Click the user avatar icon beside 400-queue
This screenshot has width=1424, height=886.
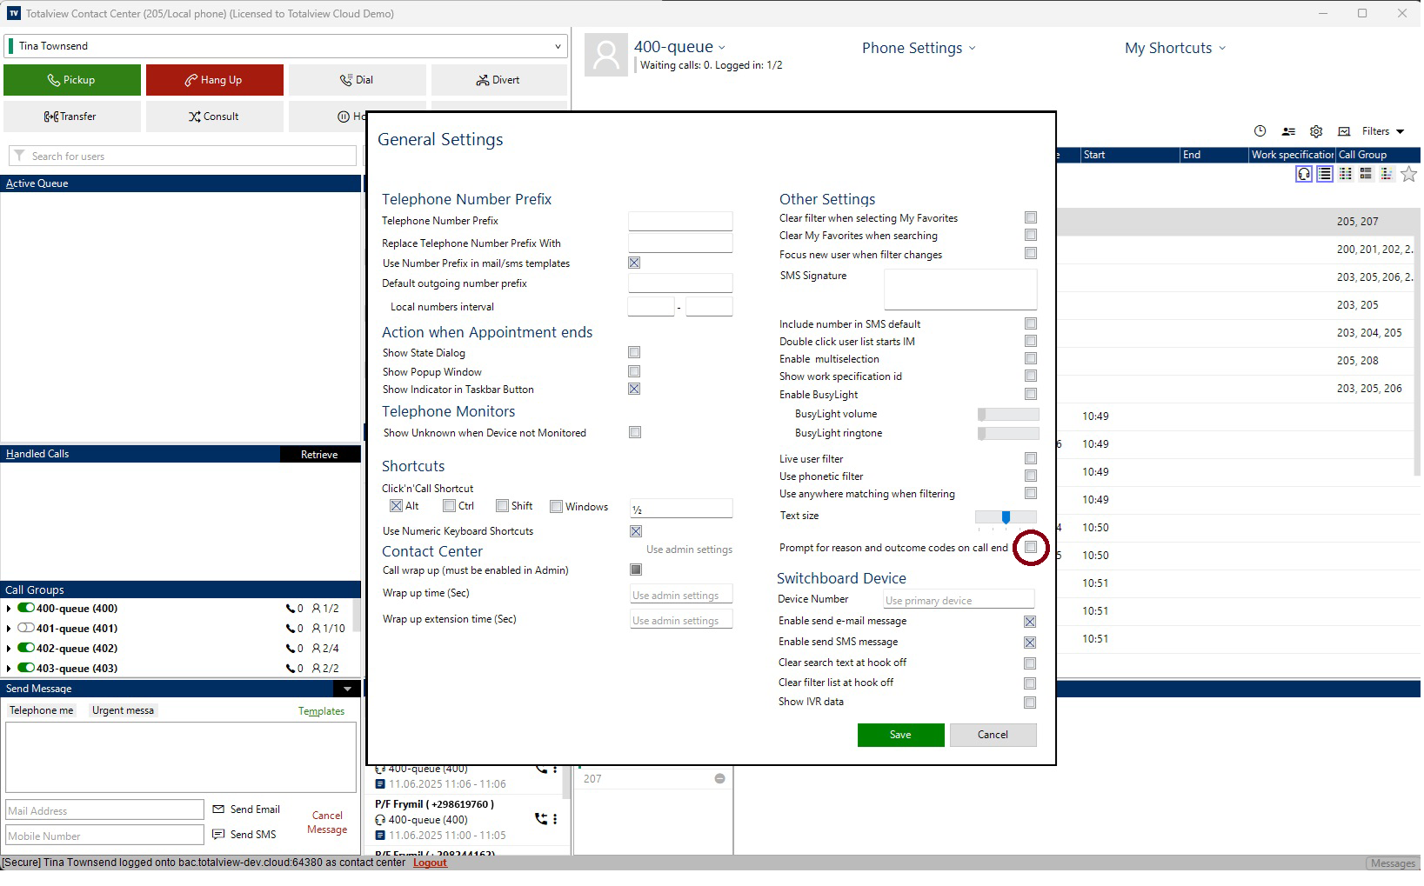606,55
